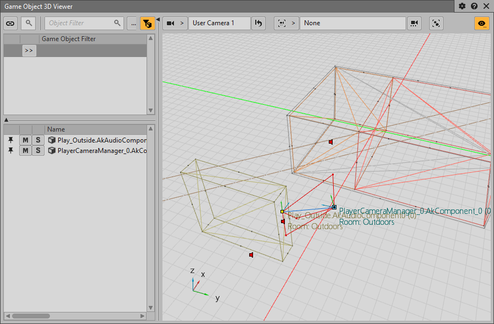The image size is (494, 324).
Task: Click the Game Object Filter column header
Action: tap(69, 39)
